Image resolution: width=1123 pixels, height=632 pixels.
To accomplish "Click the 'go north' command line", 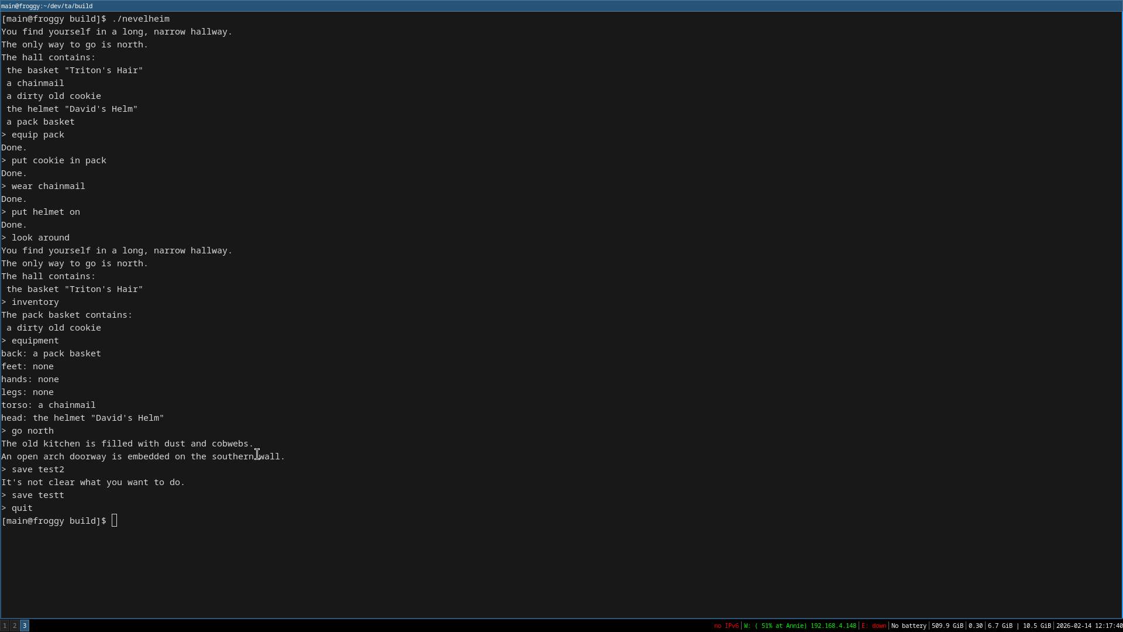I will coord(32,431).
